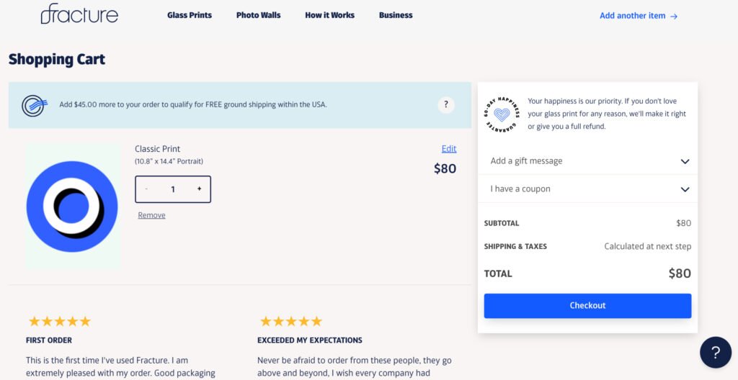The width and height of the screenshot is (738, 380).
Task: Click the First Order five-star rating
Action: (x=59, y=321)
